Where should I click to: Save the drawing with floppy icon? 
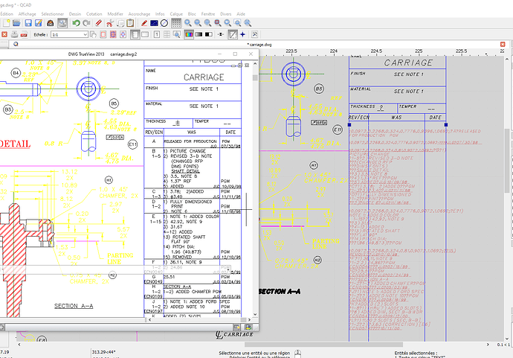(x=28, y=23)
